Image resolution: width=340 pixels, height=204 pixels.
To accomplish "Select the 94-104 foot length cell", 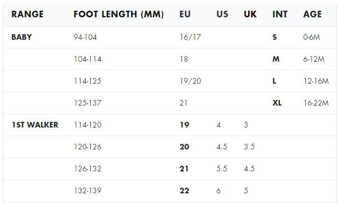I will (85, 37).
